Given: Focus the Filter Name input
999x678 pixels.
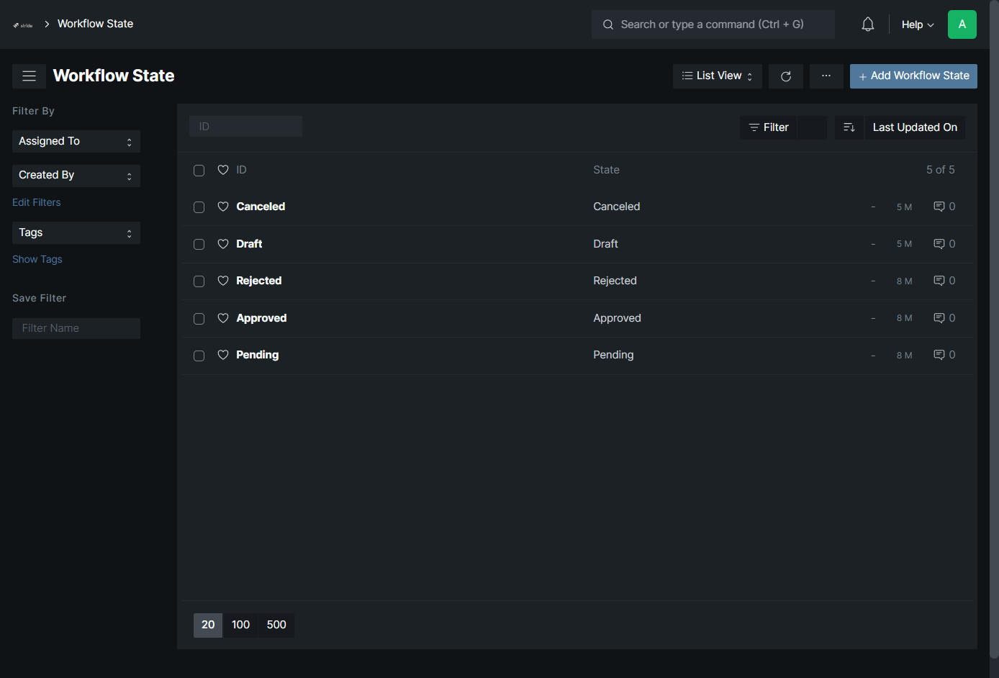Looking at the screenshot, I should [x=76, y=328].
